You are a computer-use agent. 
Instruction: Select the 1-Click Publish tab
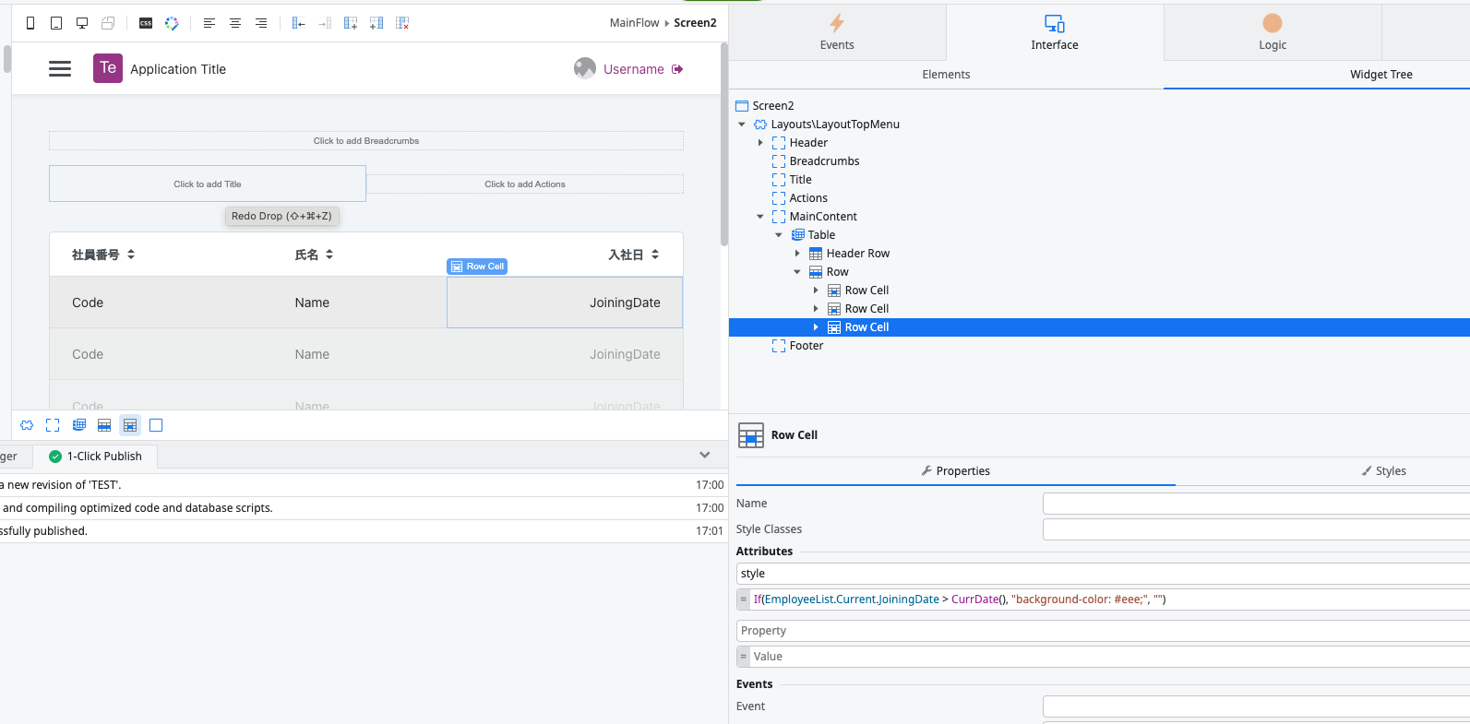(x=96, y=457)
